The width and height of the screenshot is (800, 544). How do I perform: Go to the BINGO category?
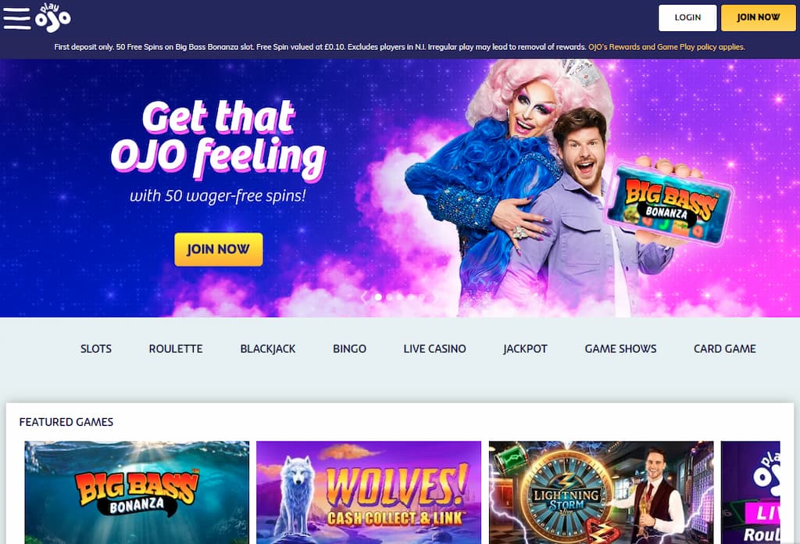pyautogui.click(x=349, y=349)
